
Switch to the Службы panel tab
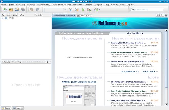point(39,15)
